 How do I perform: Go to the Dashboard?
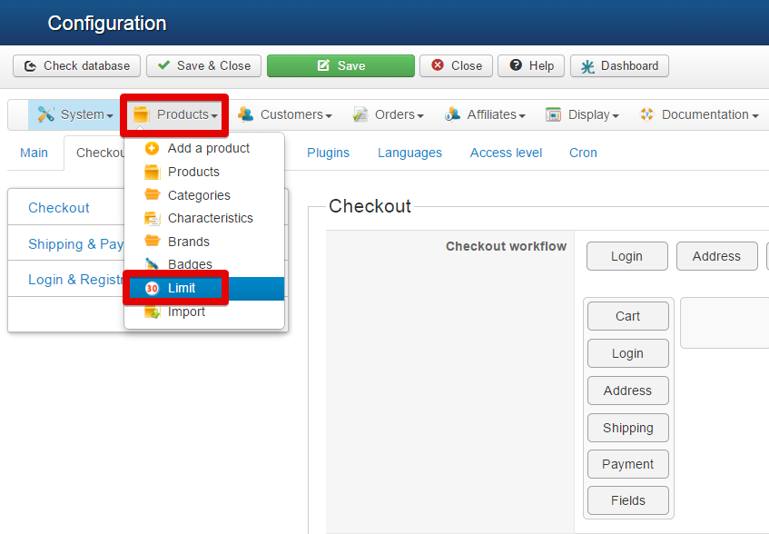click(619, 65)
